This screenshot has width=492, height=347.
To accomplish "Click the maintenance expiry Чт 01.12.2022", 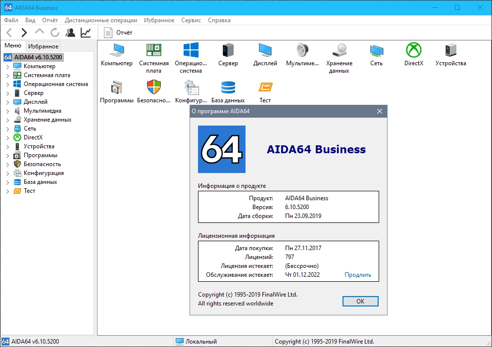I will (x=302, y=275).
